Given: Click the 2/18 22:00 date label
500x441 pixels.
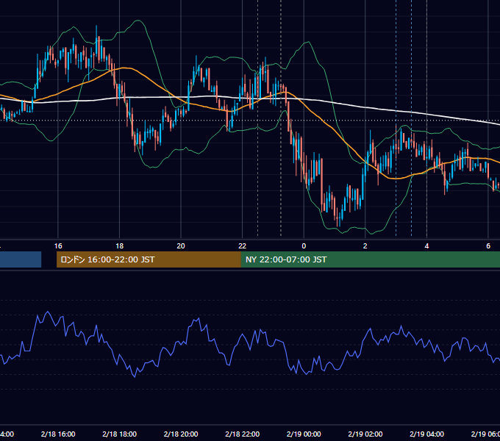Looking at the screenshot, I should 243,434.
